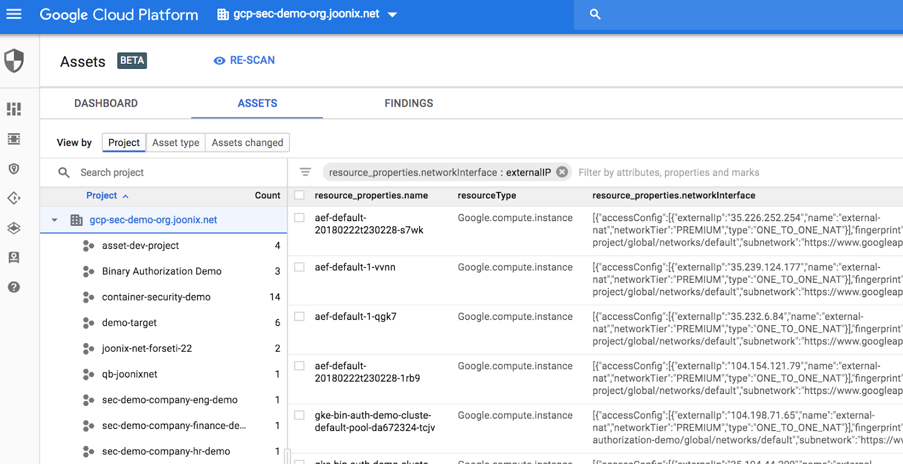Check the box for aef-default-1-qgk7
This screenshot has height=464, width=903.
click(300, 317)
